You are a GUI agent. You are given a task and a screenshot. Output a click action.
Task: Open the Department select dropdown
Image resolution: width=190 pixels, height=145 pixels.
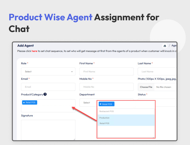(x=88, y=103)
